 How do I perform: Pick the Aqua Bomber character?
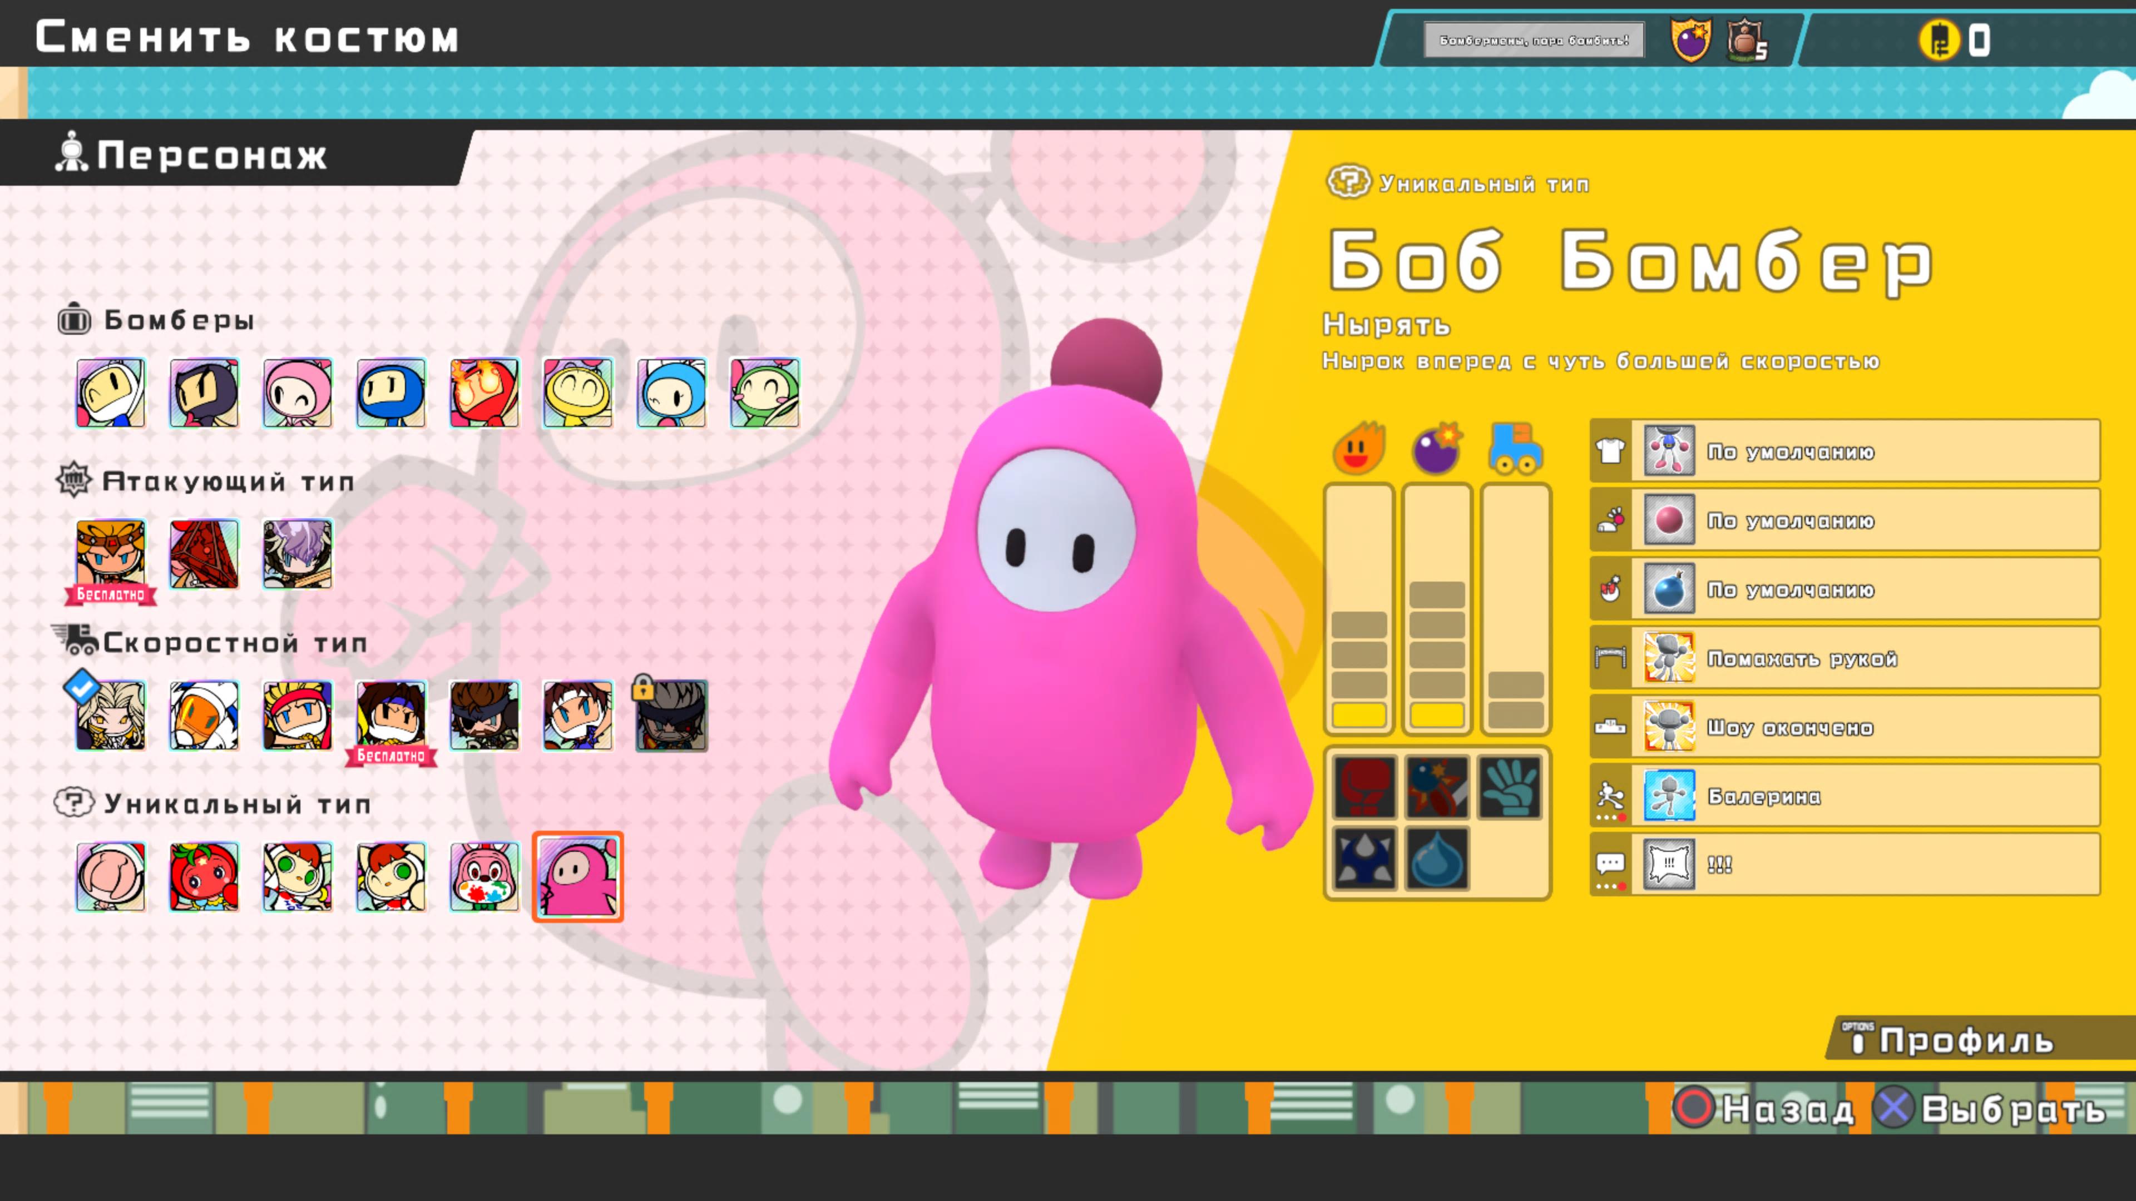[x=671, y=392]
